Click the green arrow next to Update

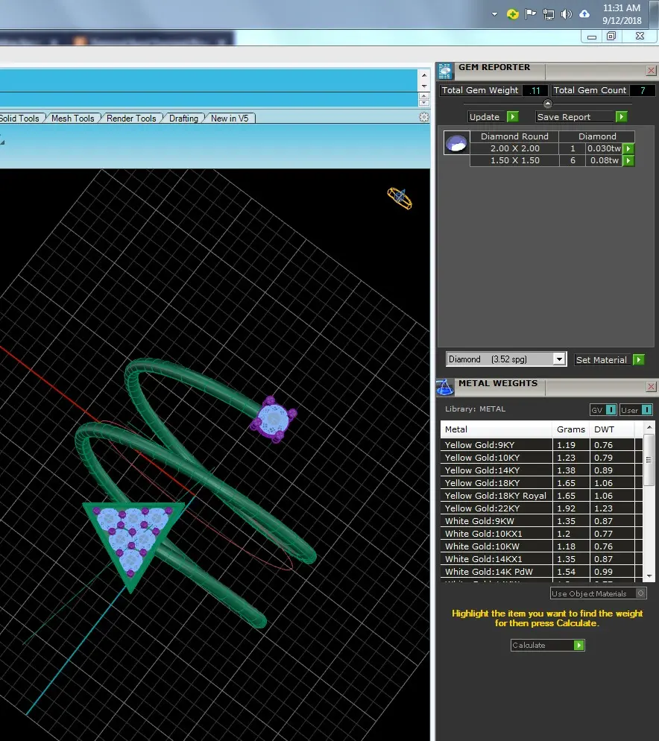click(512, 117)
